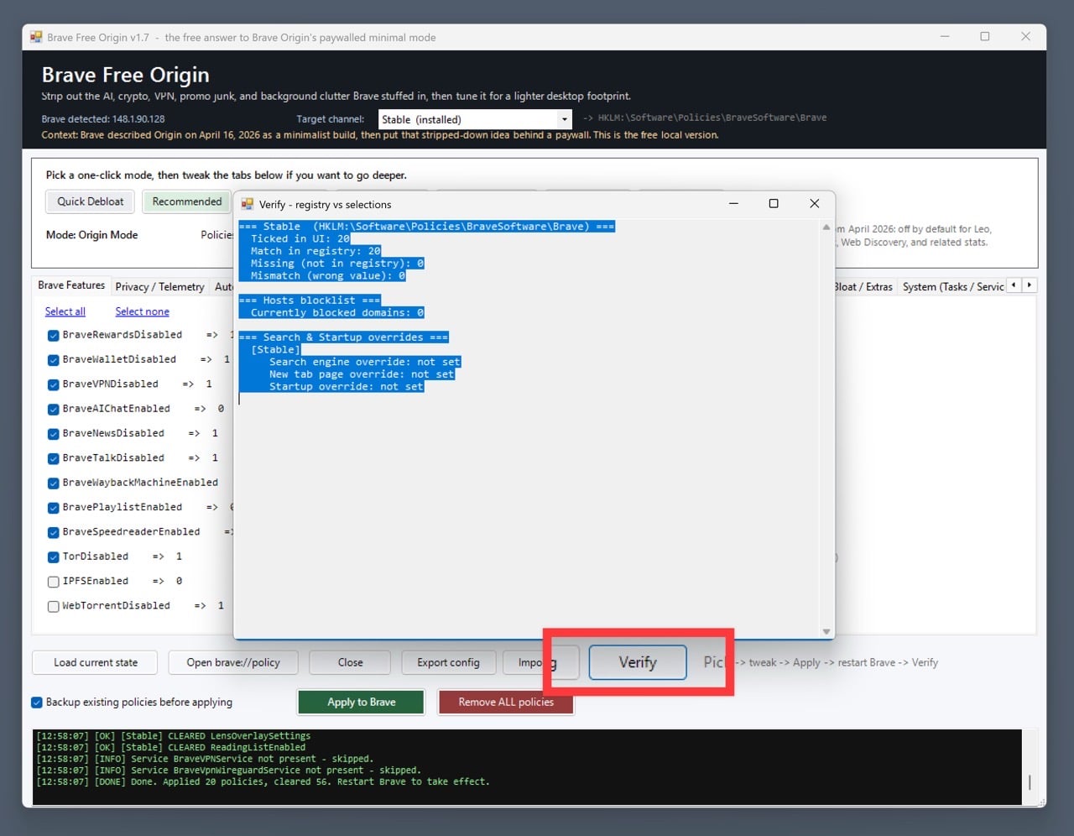This screenshot has width=1074, height=836.
Task: Click 'Brave detected: 148.1.90.128' text
Action: point(103,119)
